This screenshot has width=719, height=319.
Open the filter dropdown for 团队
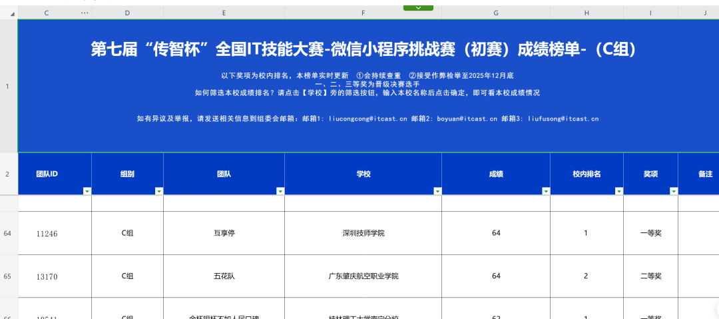280,191
